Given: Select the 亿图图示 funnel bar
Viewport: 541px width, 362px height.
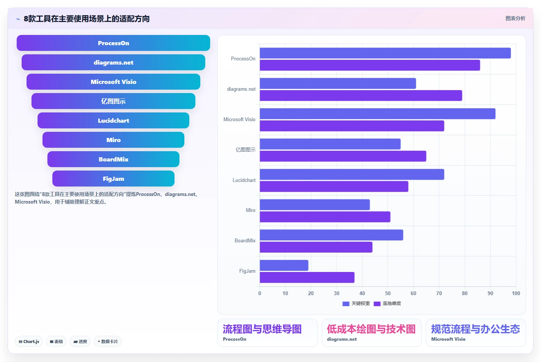Looking at the screenshot, I should (113, 101).
